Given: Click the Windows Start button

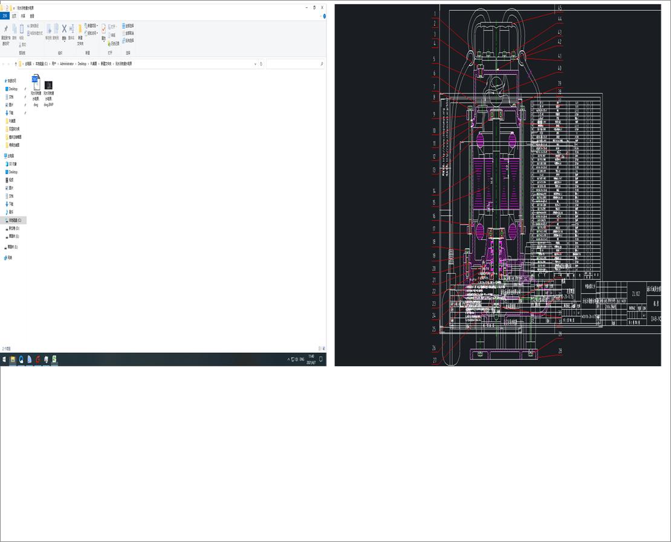Looking at the screenshot, I should pos(4,360).
